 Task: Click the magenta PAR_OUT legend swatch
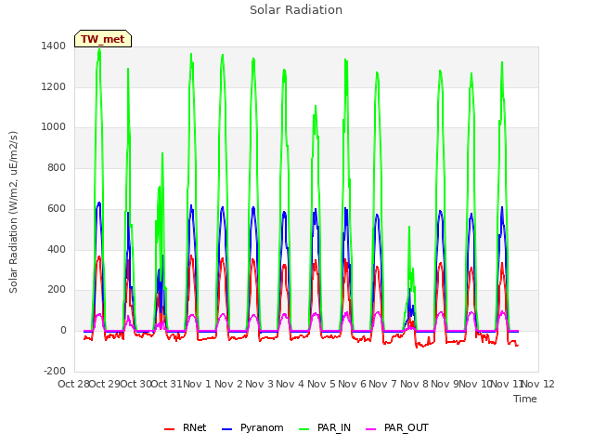point(371,429)
